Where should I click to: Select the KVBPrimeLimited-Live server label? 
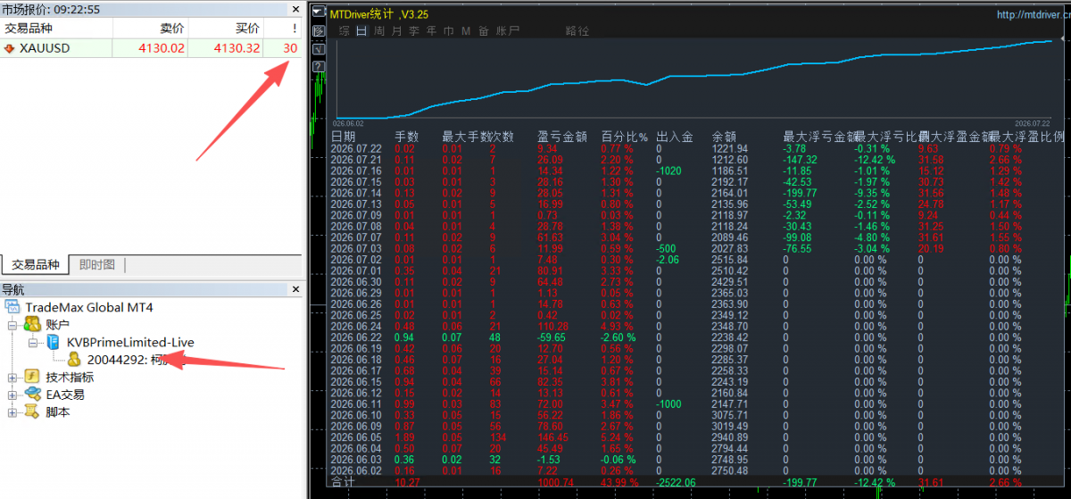click(x=130, y=342)
